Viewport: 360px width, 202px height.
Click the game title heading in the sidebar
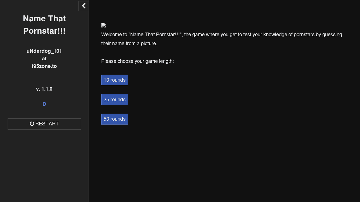(44, 24)
